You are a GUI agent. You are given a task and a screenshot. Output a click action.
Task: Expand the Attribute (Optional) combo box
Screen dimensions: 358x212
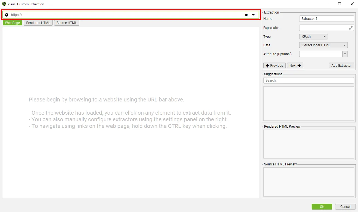pos(345,54)
